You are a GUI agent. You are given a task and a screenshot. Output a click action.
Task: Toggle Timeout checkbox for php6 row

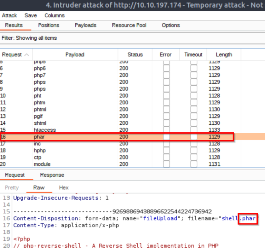[x=194, y=68]
